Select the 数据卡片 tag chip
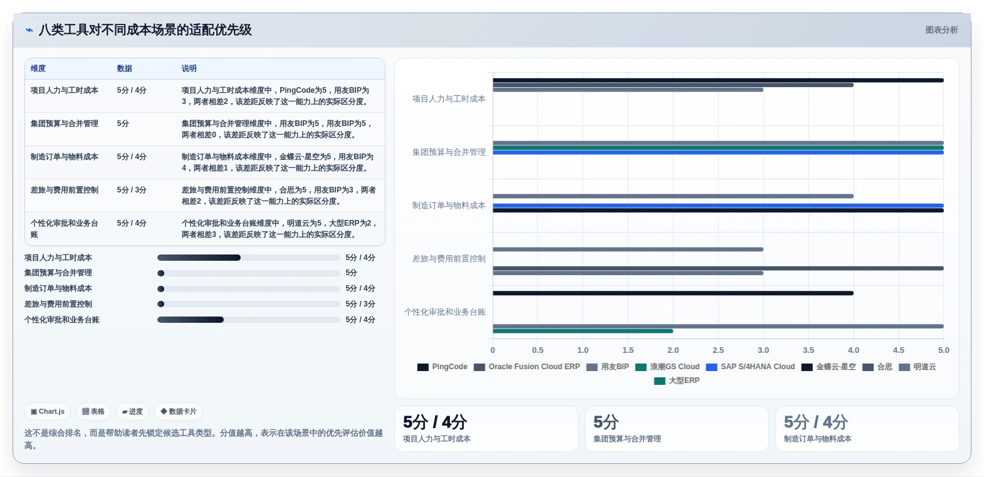This screenshot has height=477, width=984. pyautogui.click(x=179, y=412)
